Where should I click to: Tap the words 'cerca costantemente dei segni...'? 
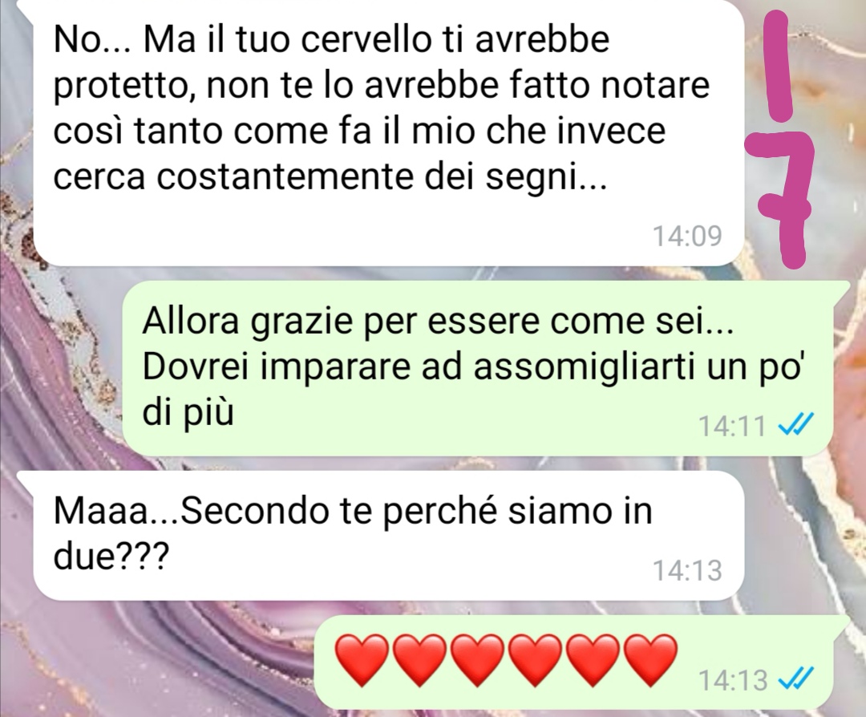pyautogui.click(x=330, y=176)
